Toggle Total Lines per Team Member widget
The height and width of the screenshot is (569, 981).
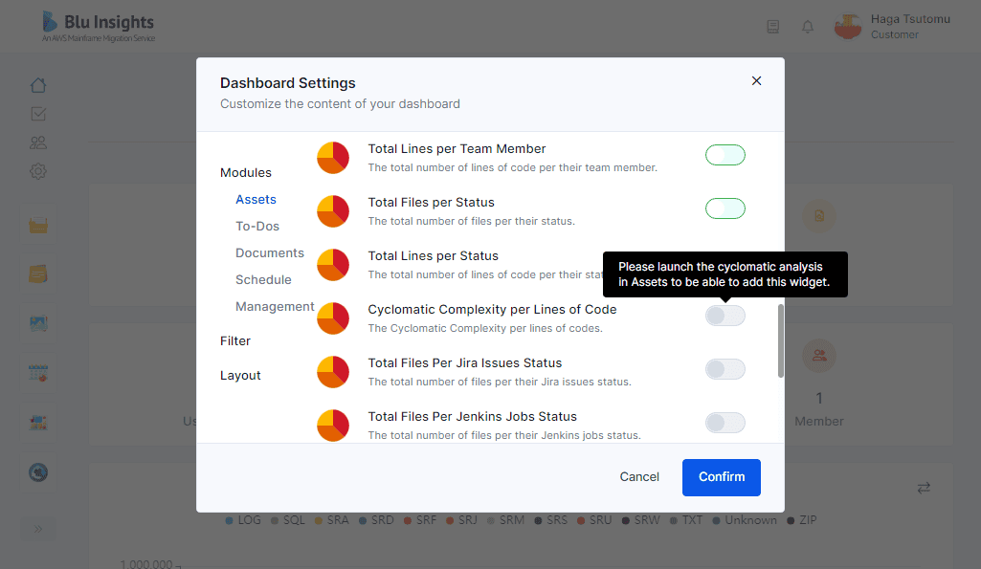tap(725, 155)
